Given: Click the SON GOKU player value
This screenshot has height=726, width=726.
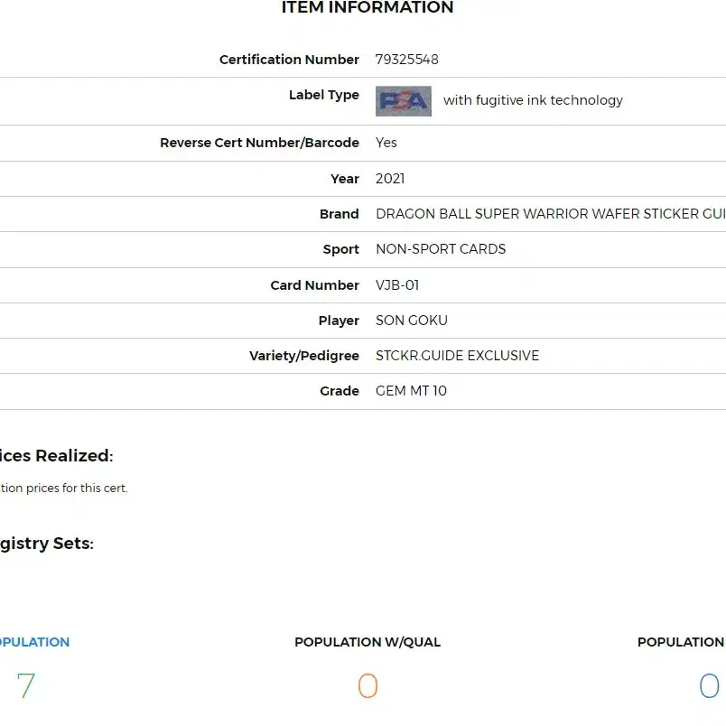Looking at the screenshot, I should [x=412, y=320].
